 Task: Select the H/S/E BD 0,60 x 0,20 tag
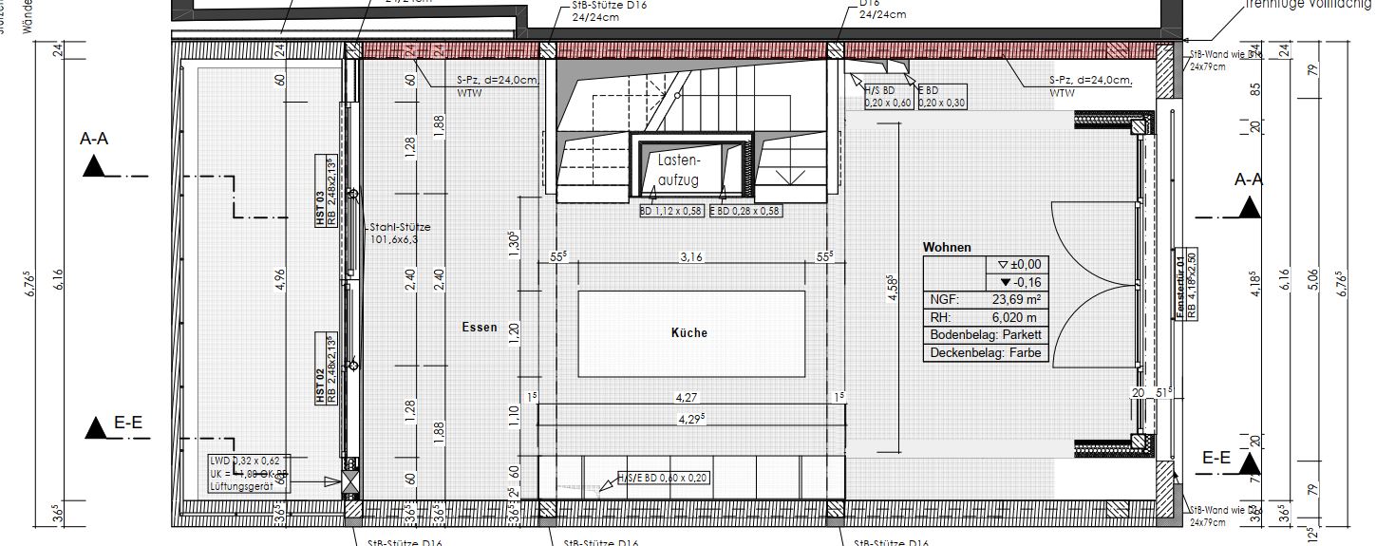663,478
